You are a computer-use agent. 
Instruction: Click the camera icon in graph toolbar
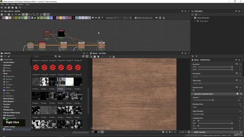click(x=9, y=14)
